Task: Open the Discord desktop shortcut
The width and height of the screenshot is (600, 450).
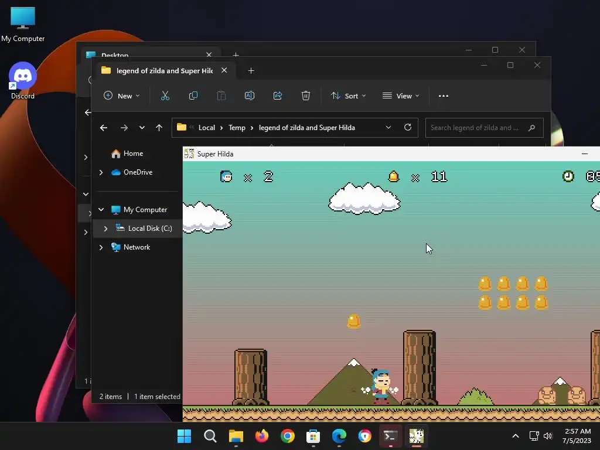Action: coord(23,81)
